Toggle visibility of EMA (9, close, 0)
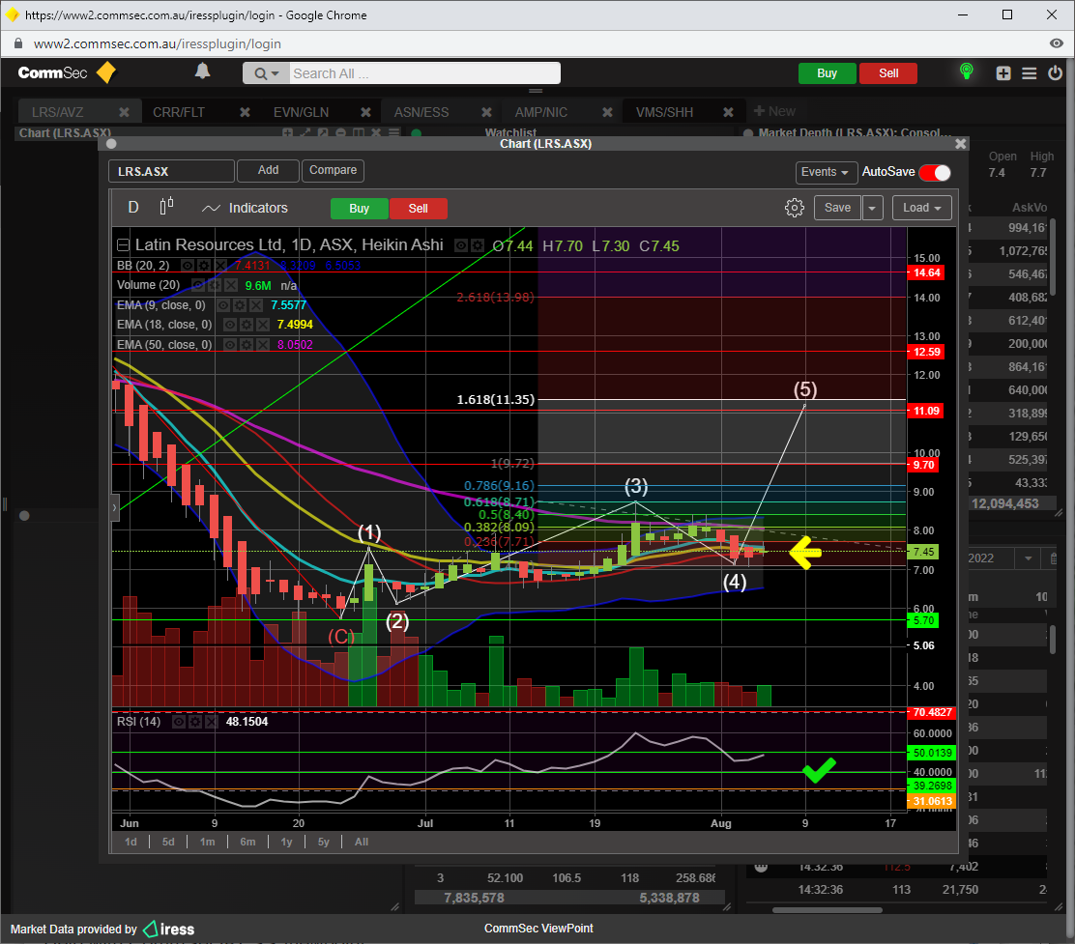This screenshot has width=1075, height=944. tap(222, 305)
